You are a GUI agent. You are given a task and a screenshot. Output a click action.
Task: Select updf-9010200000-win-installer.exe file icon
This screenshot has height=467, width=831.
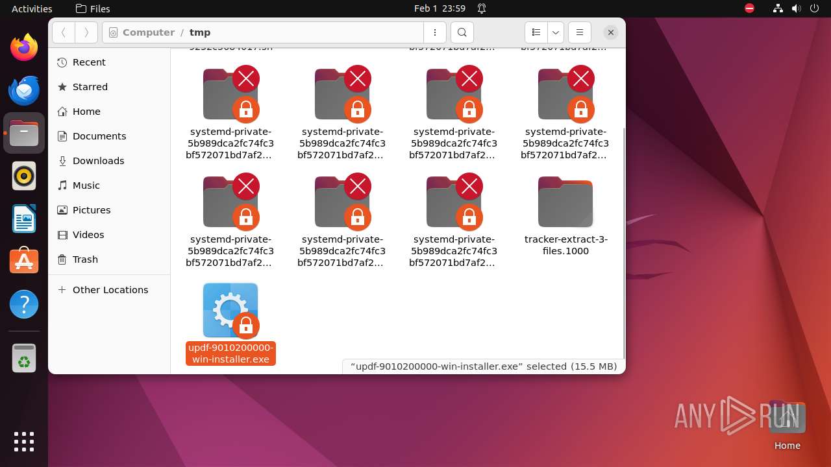[230, 310]
